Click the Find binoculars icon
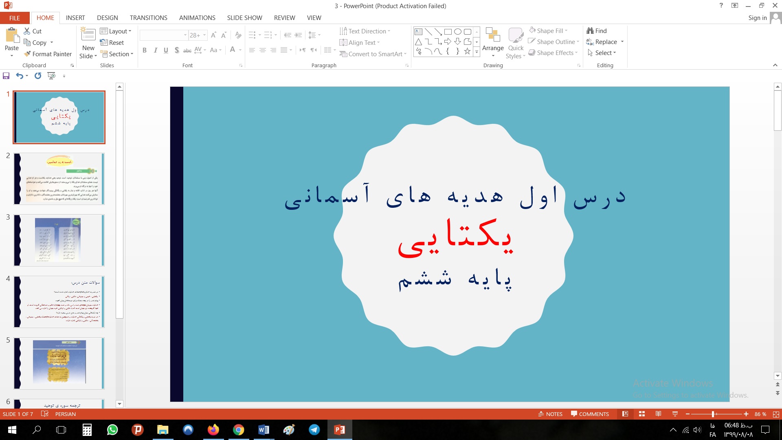 pyautogui.click(x=590, y=31)
